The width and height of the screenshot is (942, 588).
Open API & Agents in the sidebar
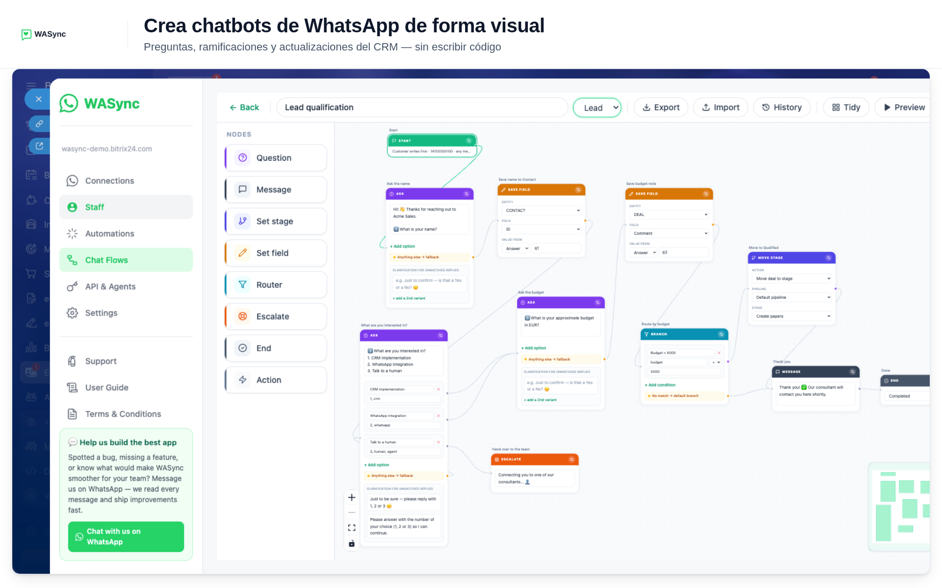tap(126, 287)
